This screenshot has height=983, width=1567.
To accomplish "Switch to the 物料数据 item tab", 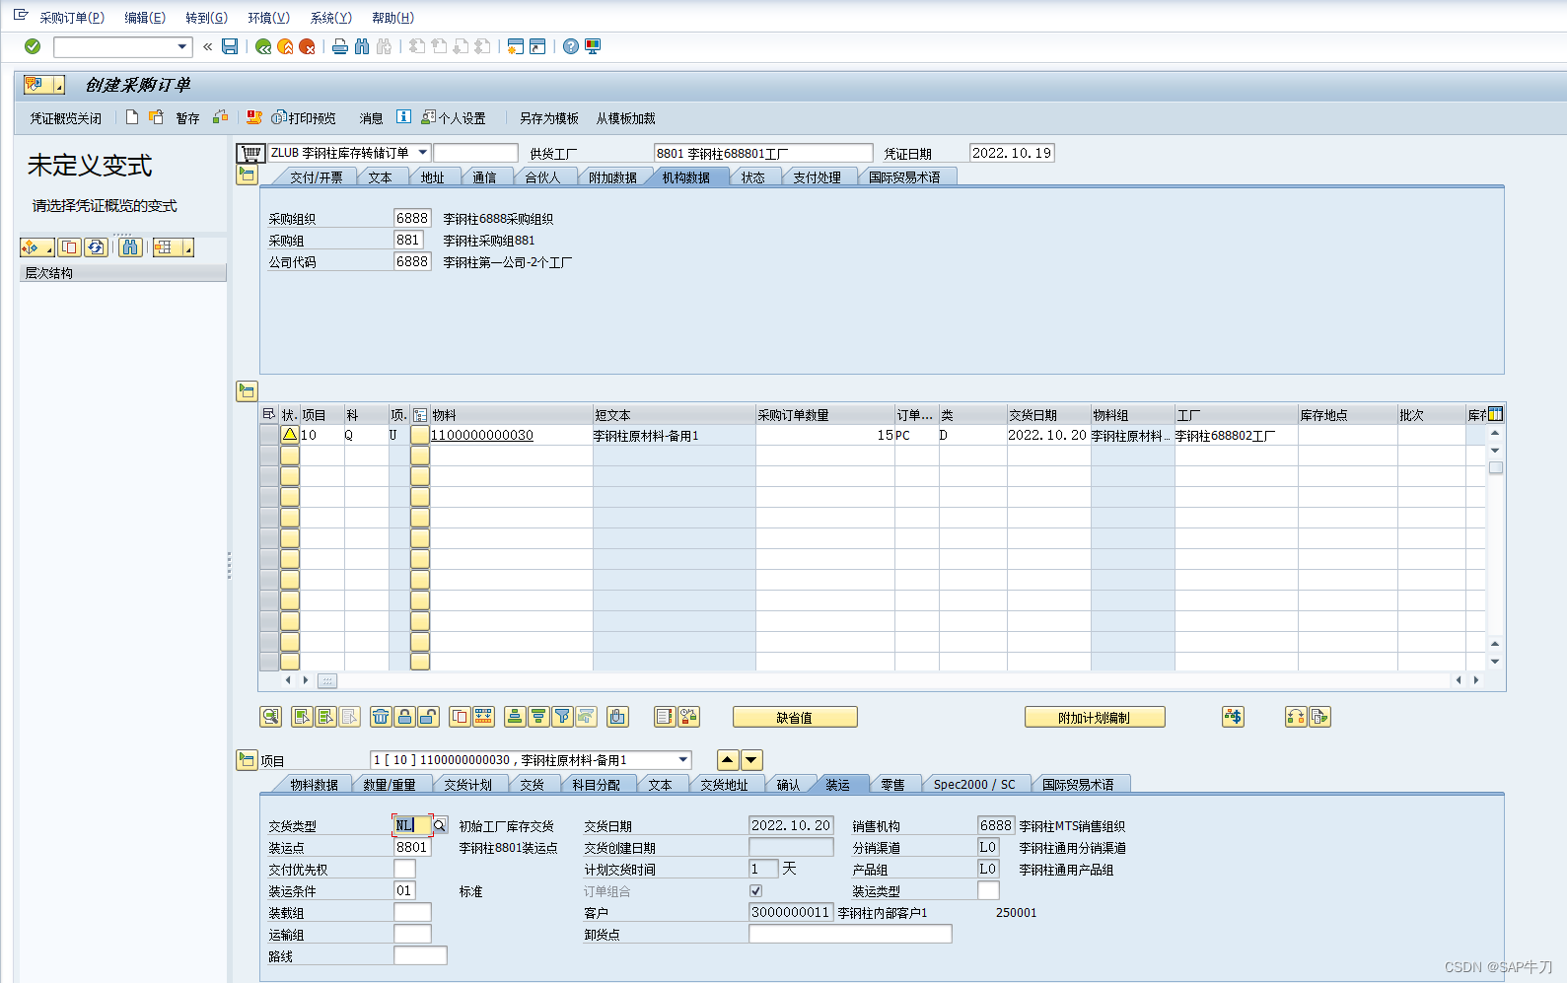I will pos(314,785).
